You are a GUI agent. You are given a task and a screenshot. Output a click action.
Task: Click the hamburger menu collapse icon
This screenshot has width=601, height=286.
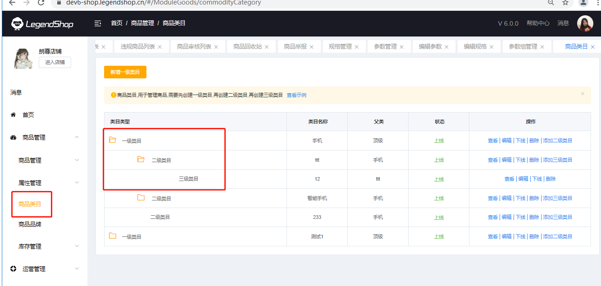pyautogui.click(x=98, y=23)
